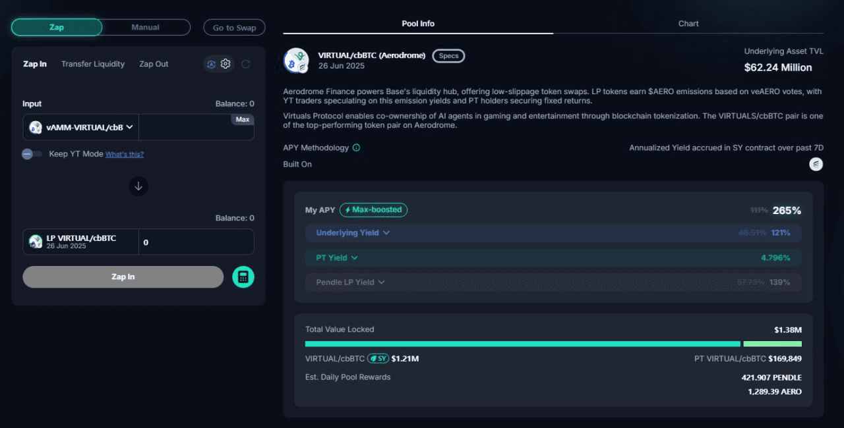The width and height of the screenshot is (844, 428).
Task: Toggle Keep YT Mode switch
Action: click(31, 154)
